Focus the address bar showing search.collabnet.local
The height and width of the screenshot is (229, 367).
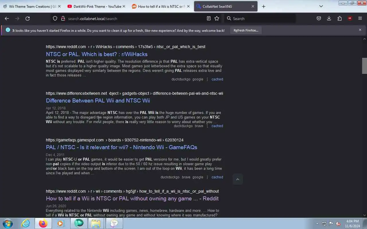135,19
